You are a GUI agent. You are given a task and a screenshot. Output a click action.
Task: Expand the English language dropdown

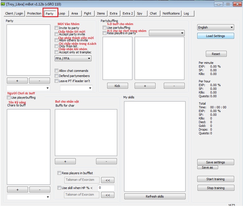pyautogui.click(x=216, y=27)
